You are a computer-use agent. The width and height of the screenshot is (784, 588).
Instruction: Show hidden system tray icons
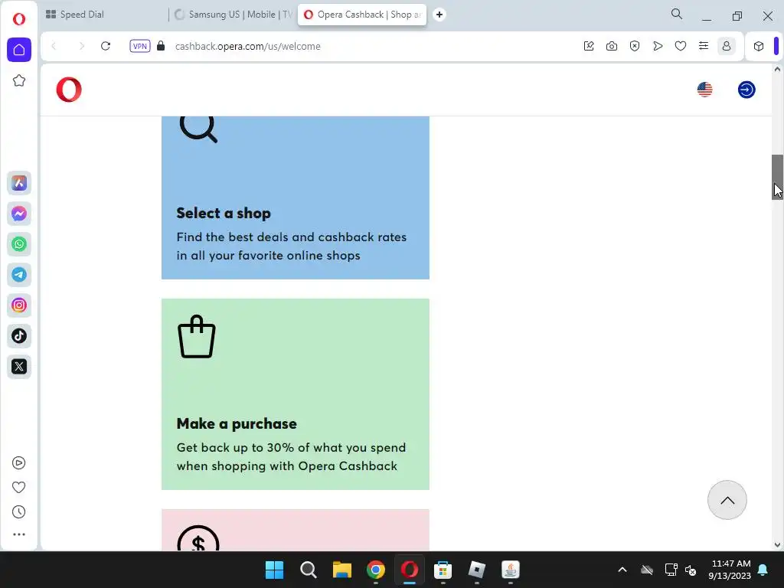tap(622, 570)
